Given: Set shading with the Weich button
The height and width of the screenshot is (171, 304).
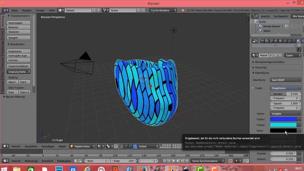Looking at the screenshot, I should pyautogui.click(x=13, y=82).
